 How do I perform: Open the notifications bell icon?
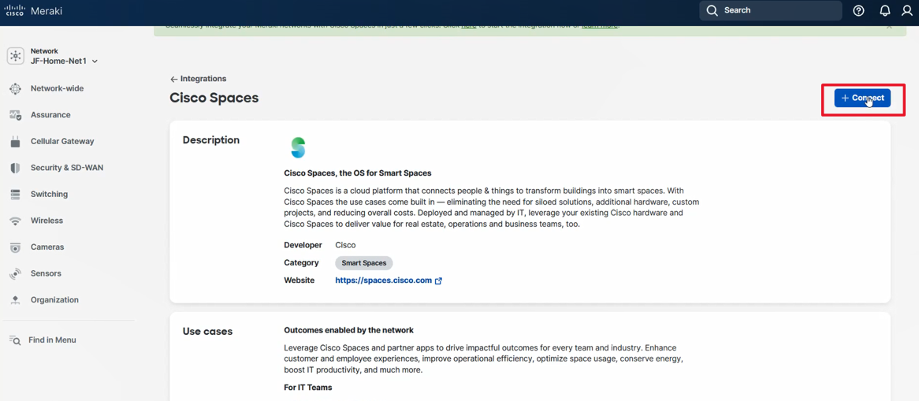(x=884, y=11)
